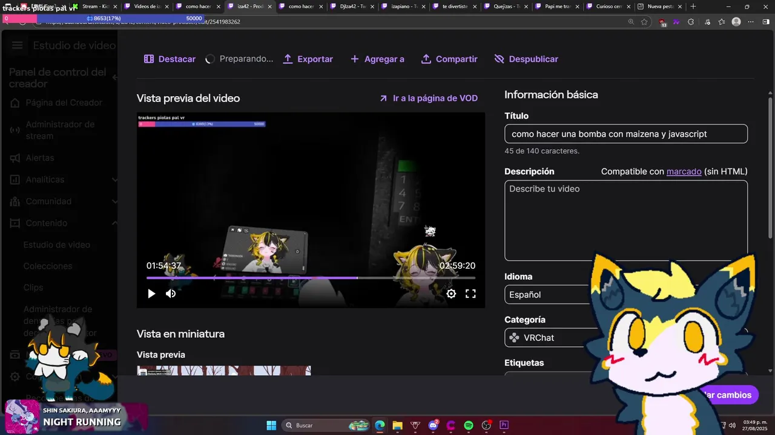Mute the video preview volume
This screenshot has width=775, height=435.
[x=171, y=294]
